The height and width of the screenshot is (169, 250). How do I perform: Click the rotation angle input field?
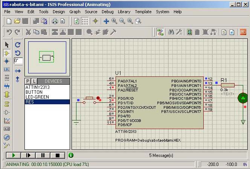pyautogui.click(x=18, y=61)
